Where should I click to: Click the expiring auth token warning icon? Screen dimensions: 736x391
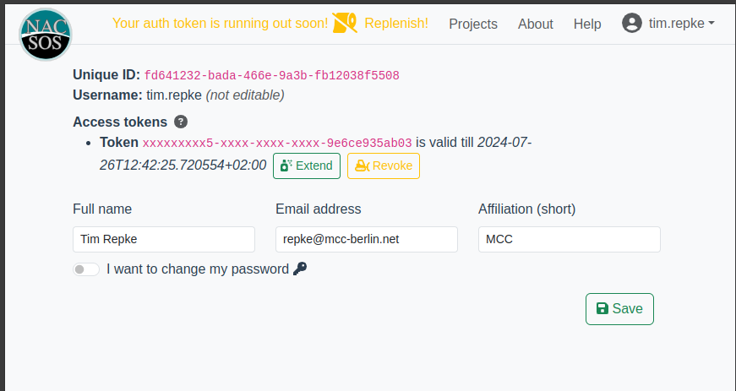point(345,24)
